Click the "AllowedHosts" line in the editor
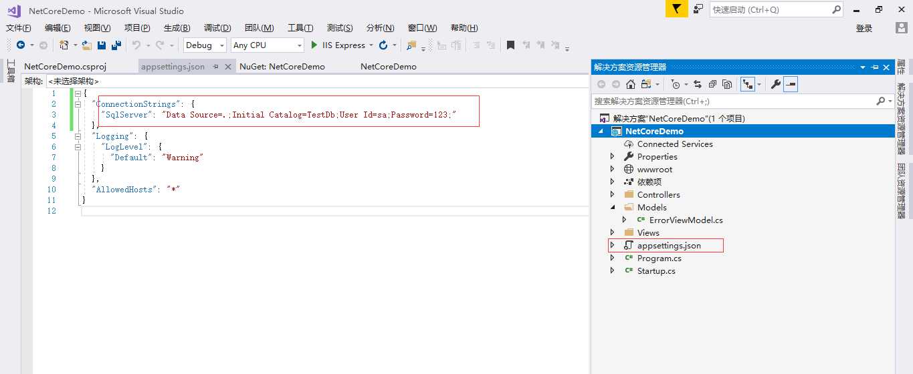Image resolution: width=913 pixels, height=374 pixels. pyautogui.click(x=136, y=190)
